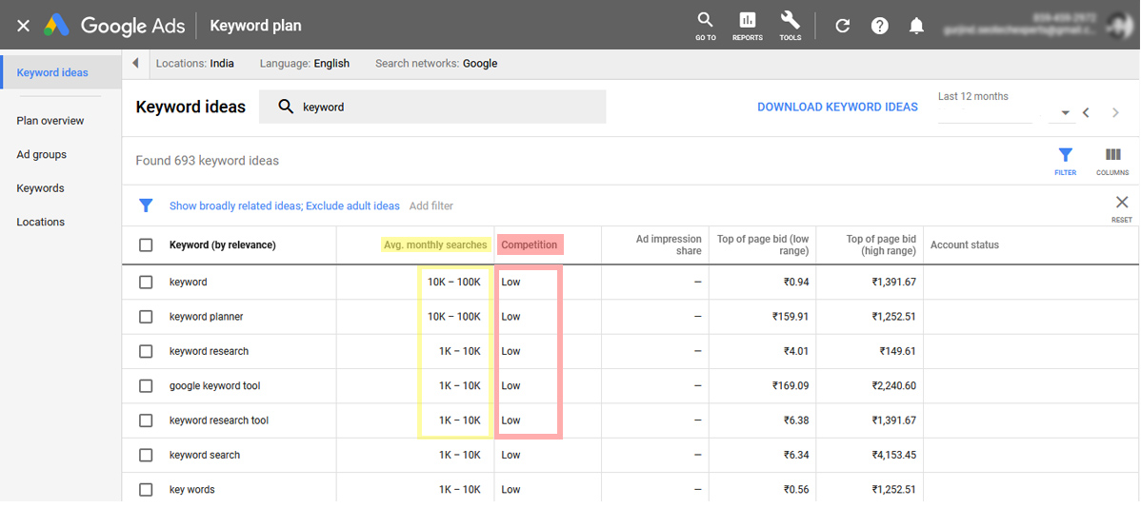Check the box for 'keyword planner'
Screen dimensions: 1141x508
pos(146,317)
